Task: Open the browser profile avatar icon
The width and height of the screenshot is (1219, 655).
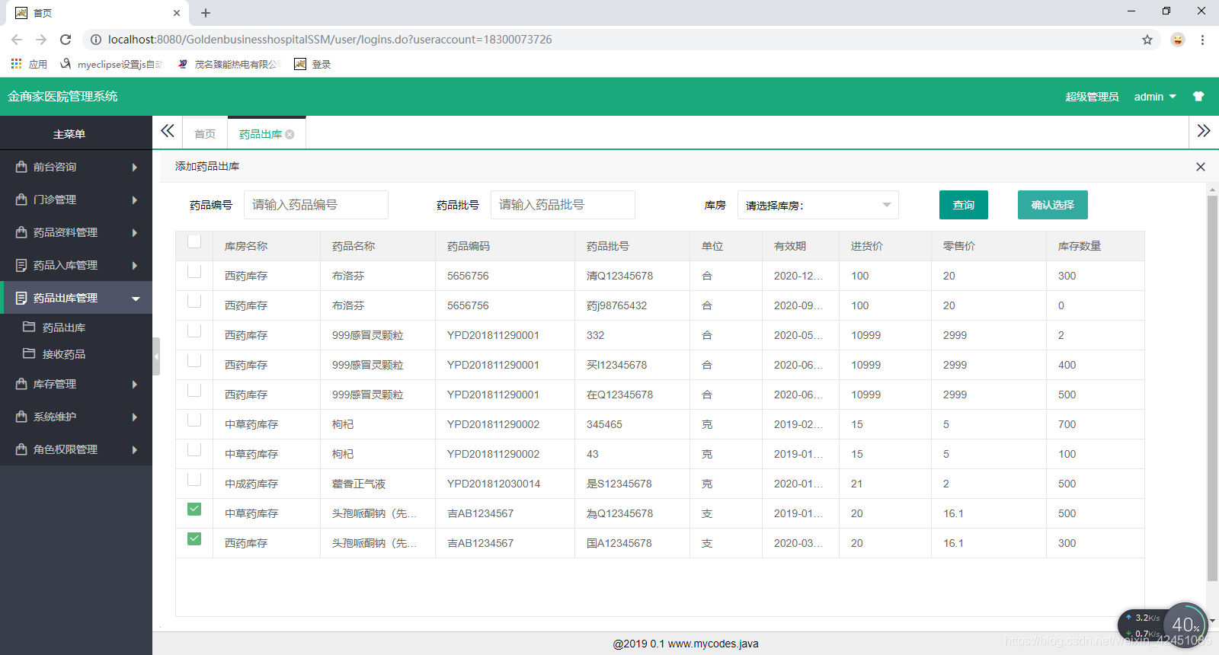Action: [1178, 40]
